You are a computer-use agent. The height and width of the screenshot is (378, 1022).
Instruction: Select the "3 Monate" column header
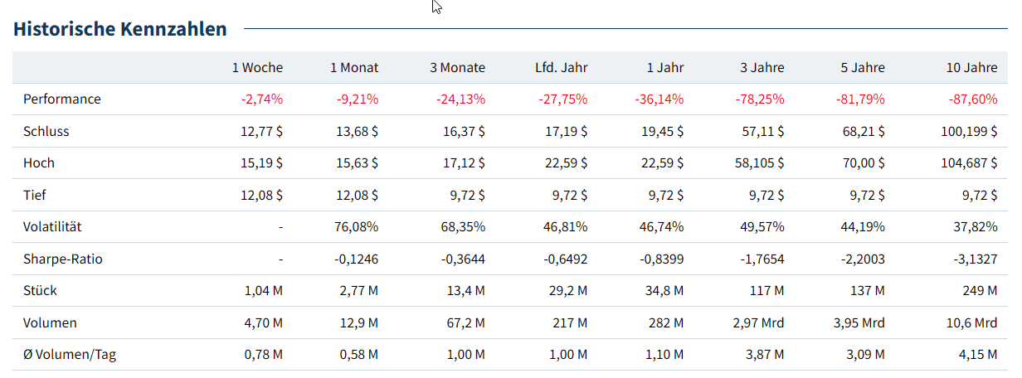coord(457,68)
